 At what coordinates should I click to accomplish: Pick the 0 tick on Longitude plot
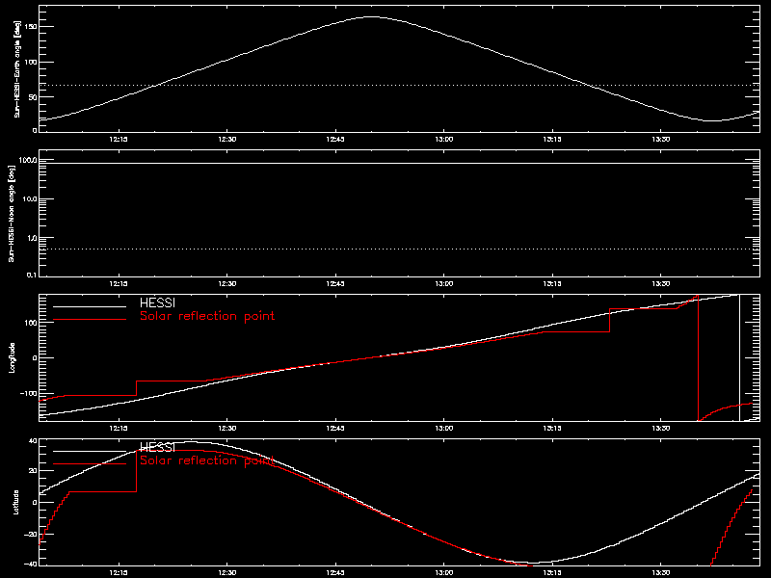(x=35, y=357)
